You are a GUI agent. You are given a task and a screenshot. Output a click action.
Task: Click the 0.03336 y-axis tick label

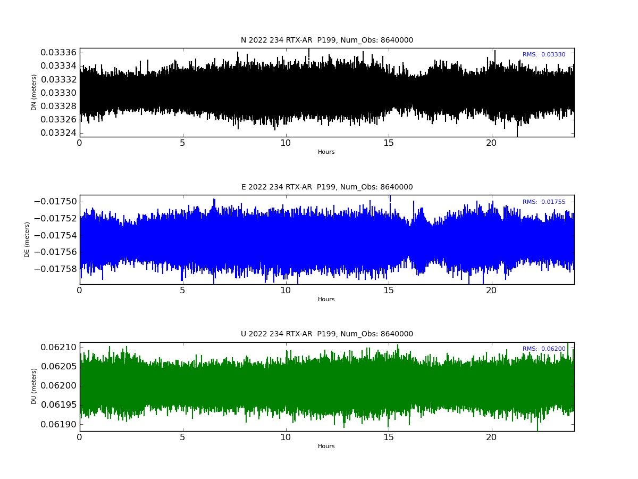(58, 53)
